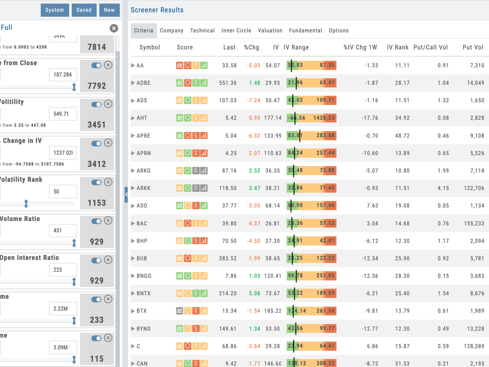Image resolution: width=489 pixels, height=367 pixels.
Task: Sort by the IV Rank column header
Action: coord(398,48)
